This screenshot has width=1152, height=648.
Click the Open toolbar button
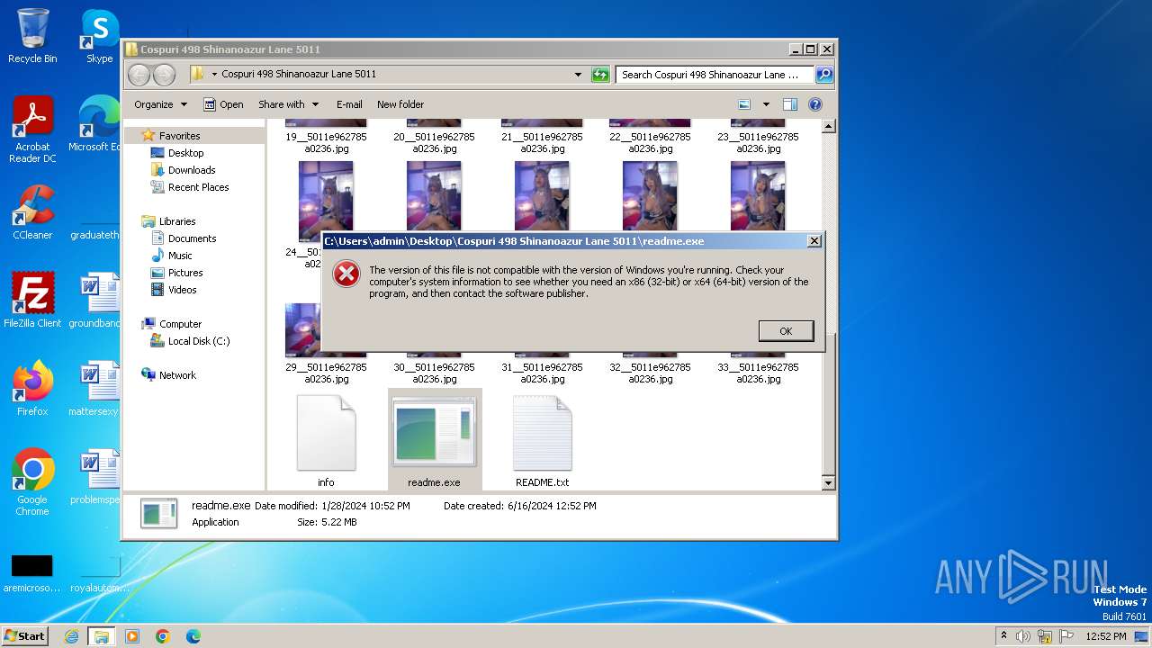[223, 104]
